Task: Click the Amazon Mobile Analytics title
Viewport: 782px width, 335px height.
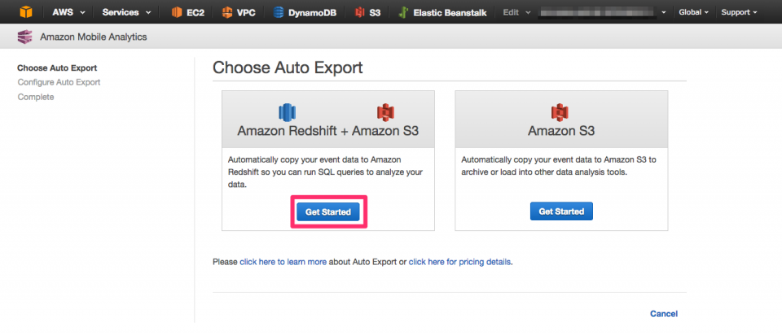Action: click(93, 37)
